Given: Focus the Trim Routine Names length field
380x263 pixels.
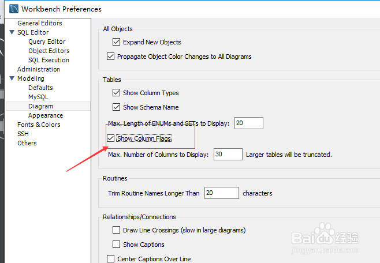Looking at the screenshot, I should coord(222,193).
